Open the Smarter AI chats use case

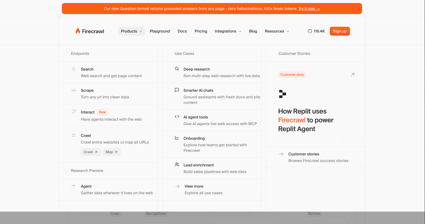[x=212, y=96]
